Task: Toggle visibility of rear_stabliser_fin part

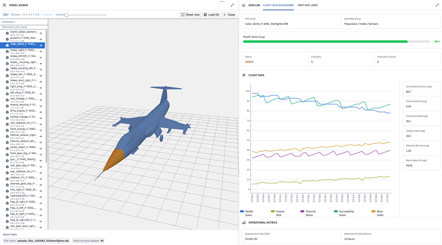Action: [x=41, y=173]
